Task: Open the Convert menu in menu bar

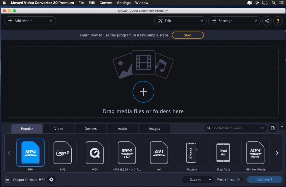Action: (x=106, y=3)
